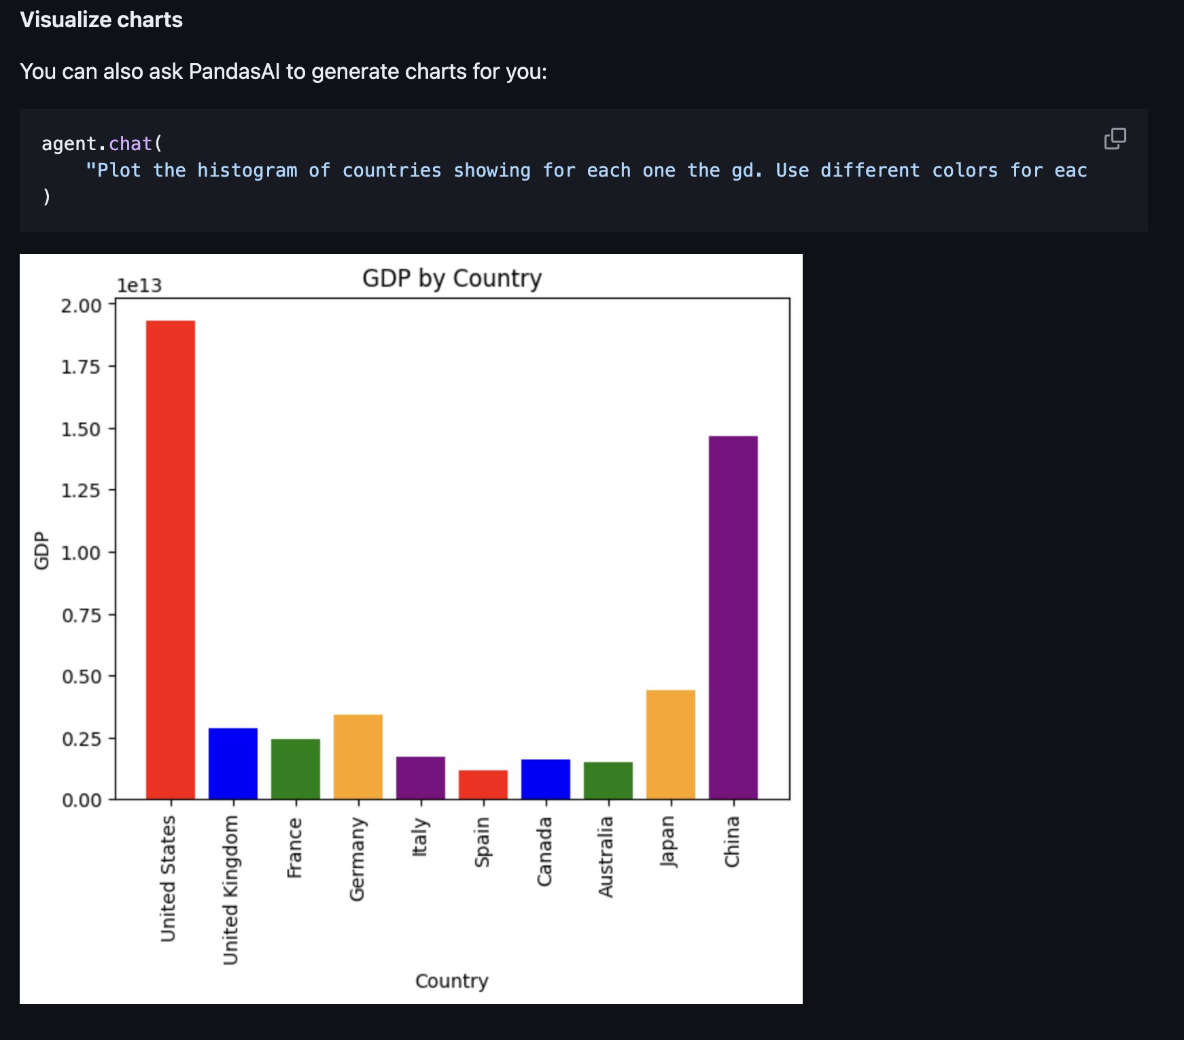Screen dimensions: 1184x1040
Task: Select the green France bar
Action: coord(296,769)
